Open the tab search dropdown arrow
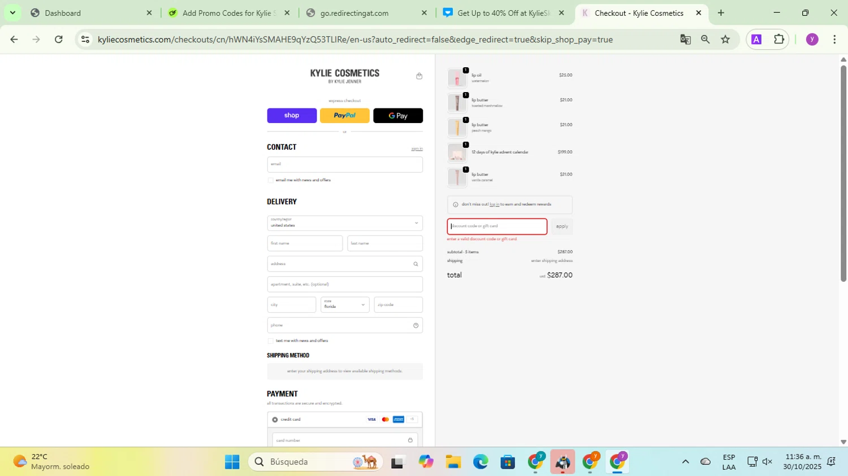This screenshot has width=848, height=476. click(12, 13)
